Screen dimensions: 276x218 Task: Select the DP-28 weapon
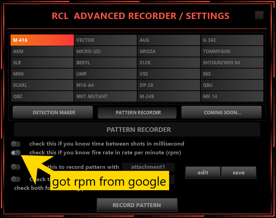click(168, 85)
